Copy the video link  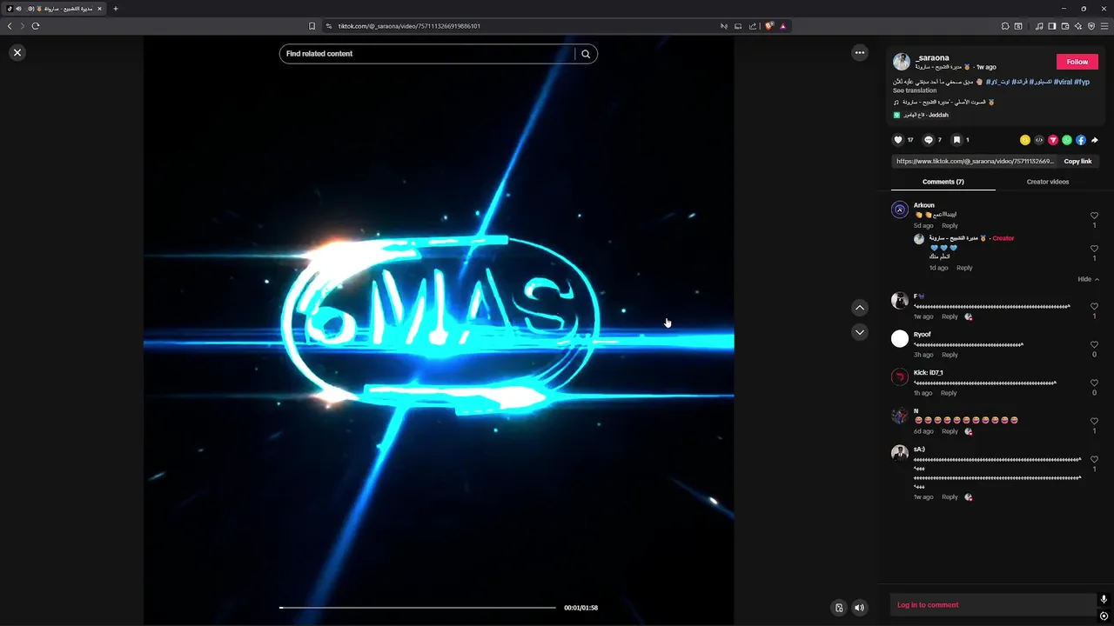(x=1077, y=161)
